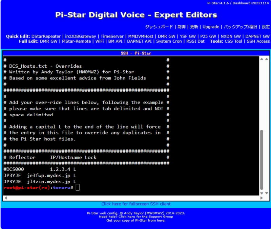Open P25 GW quick editor
This screenshot has height=229, width=271.
(x=208, y=37)
